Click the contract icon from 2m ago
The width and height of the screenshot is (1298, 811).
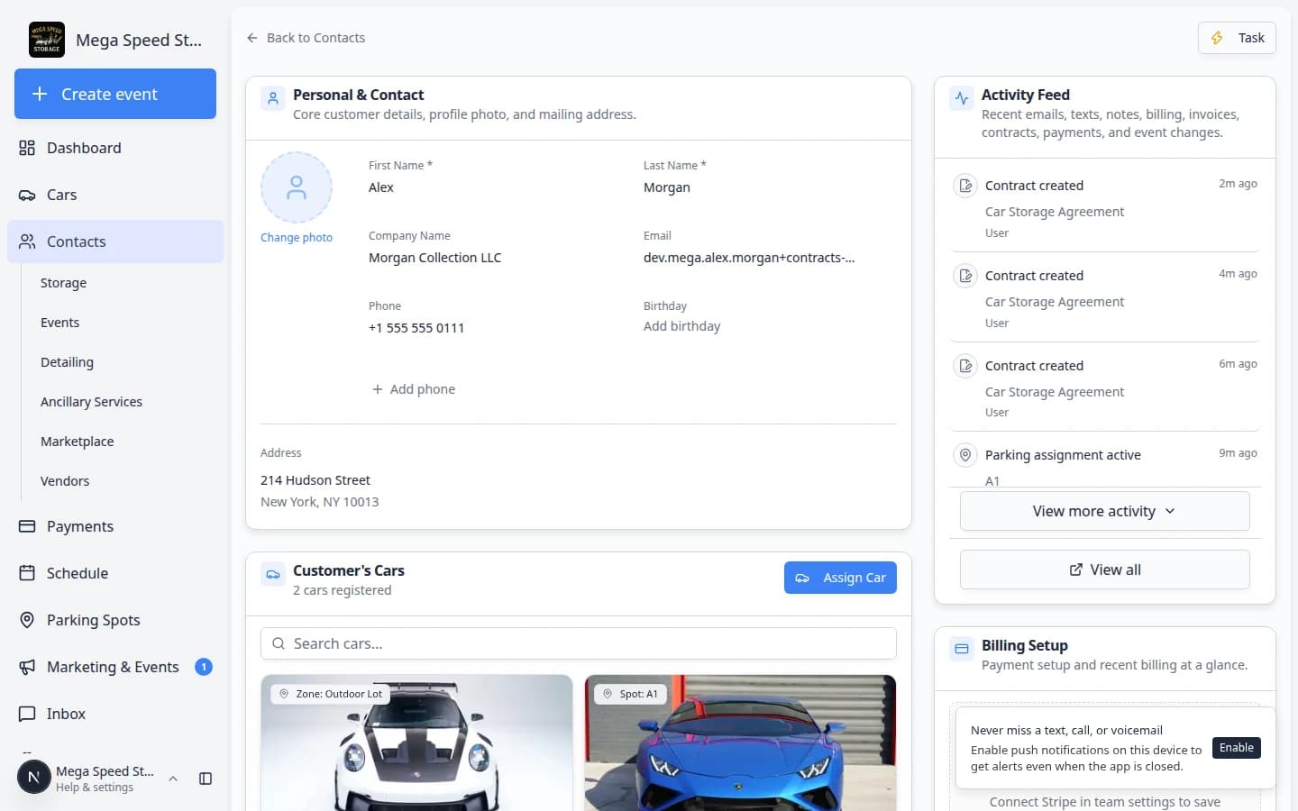pos(965,186)
